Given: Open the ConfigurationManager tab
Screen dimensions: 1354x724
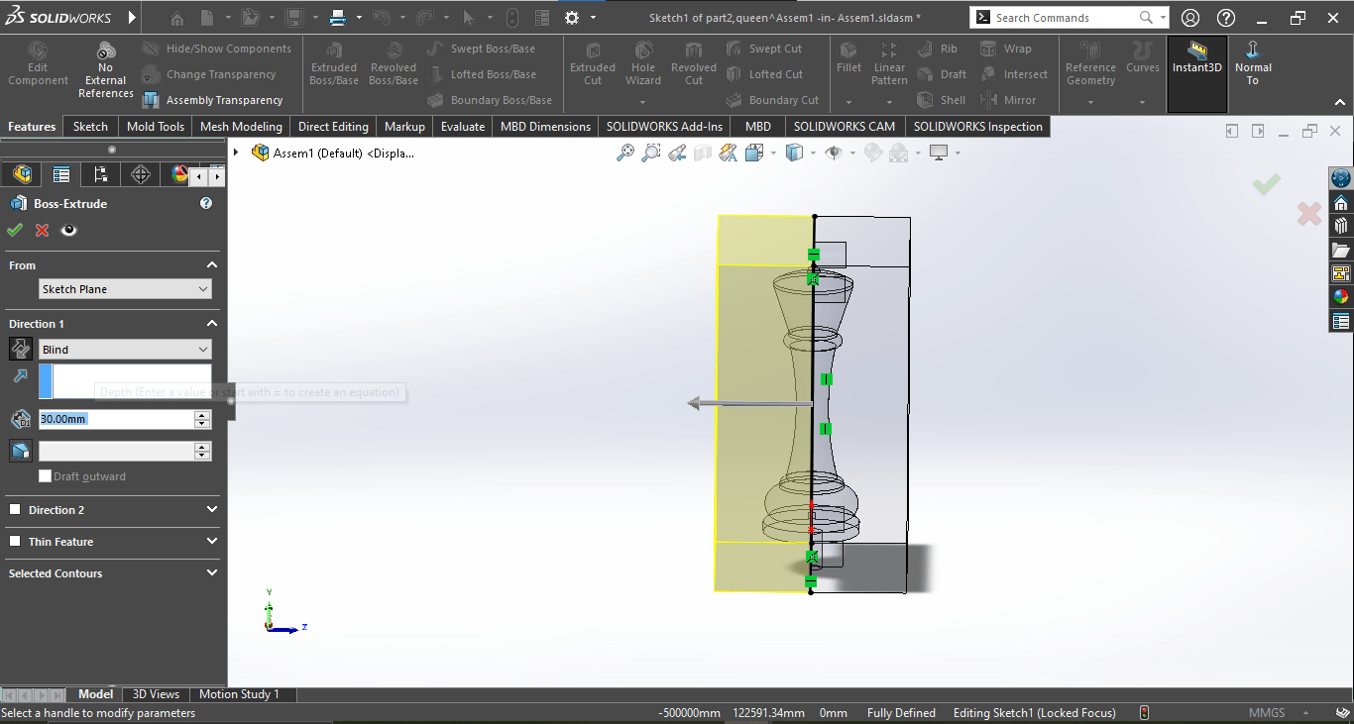Looking at the screenshot, I should pos(100,174).
